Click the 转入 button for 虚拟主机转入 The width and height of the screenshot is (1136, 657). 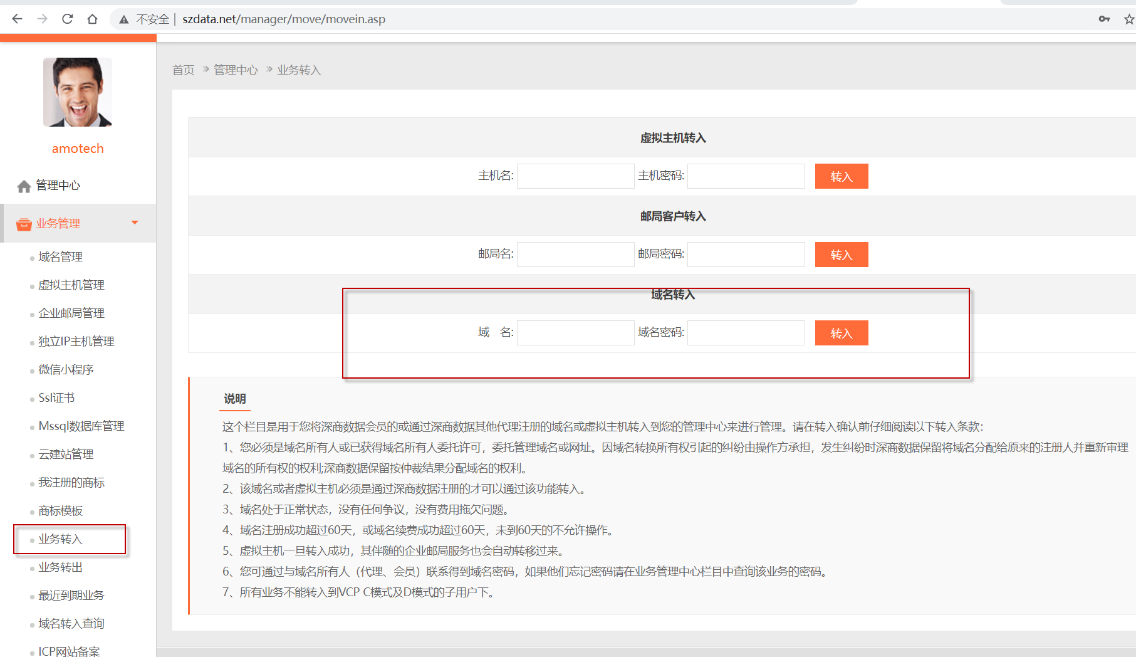841,176
